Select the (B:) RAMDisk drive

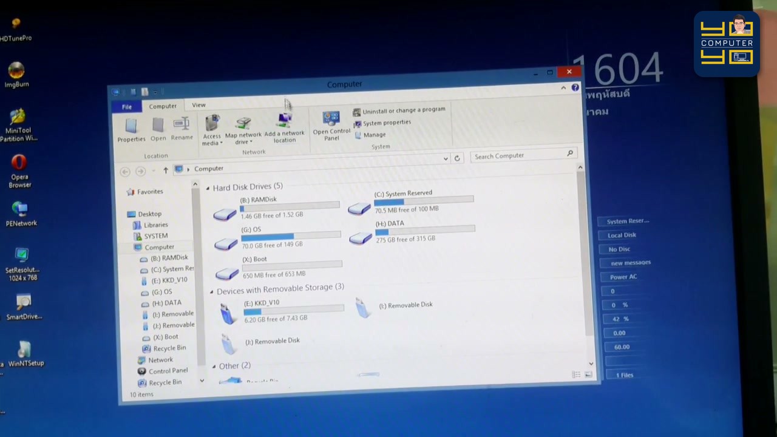276,208
